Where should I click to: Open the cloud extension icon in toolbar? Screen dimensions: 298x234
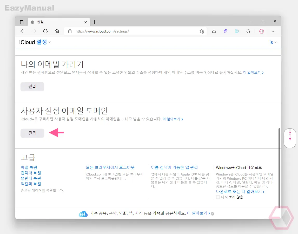214,31
